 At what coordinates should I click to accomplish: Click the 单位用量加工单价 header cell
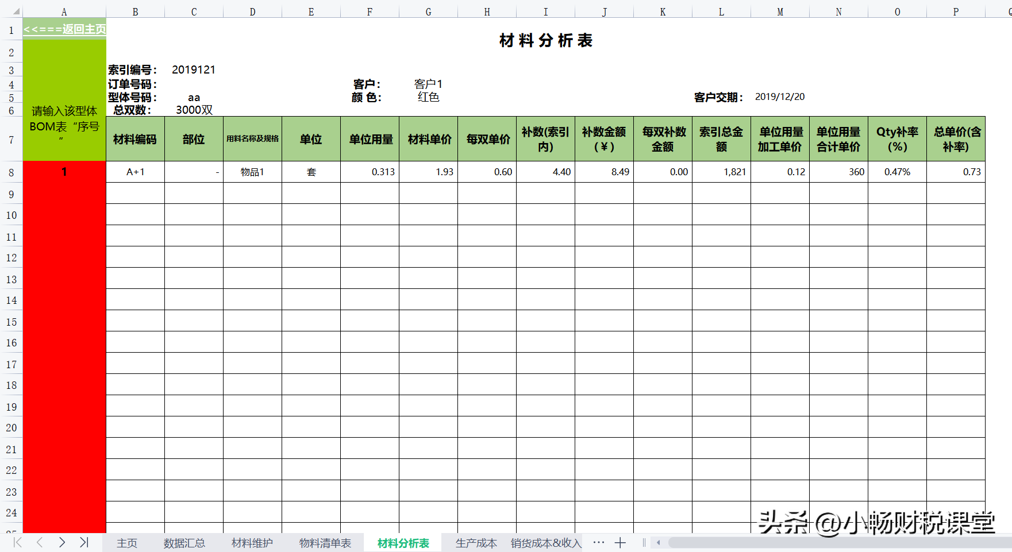coord(780,139)
